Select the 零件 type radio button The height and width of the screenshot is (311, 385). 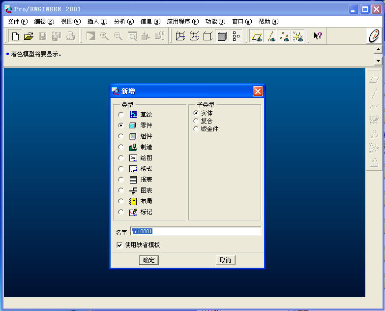pos(121,125)
